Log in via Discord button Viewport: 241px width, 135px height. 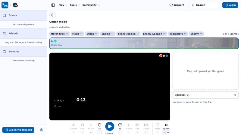18,130
